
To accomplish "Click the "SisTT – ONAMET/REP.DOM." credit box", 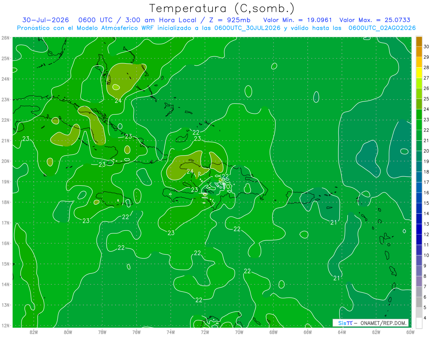I will coord(371,323).
